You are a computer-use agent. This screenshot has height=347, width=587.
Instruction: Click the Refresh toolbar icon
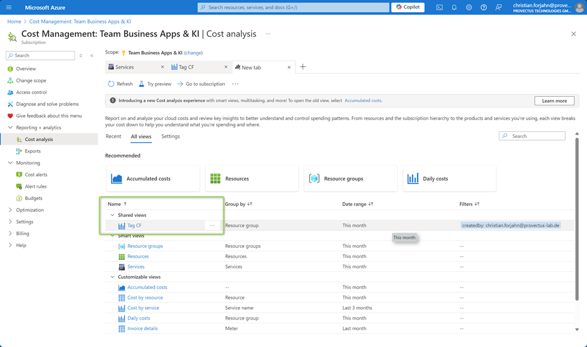[x=111, y=84]
